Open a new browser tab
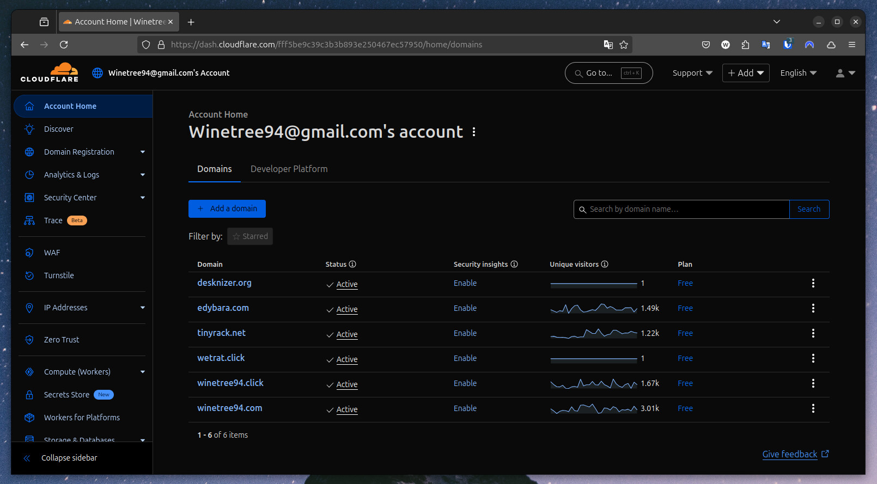 191,22
